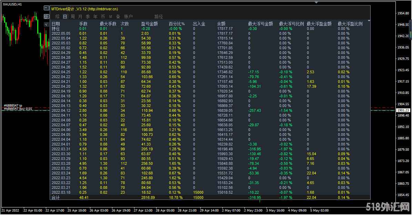Switch to the 月 monthly tab

pyautogui.click(x=80, y=17)
